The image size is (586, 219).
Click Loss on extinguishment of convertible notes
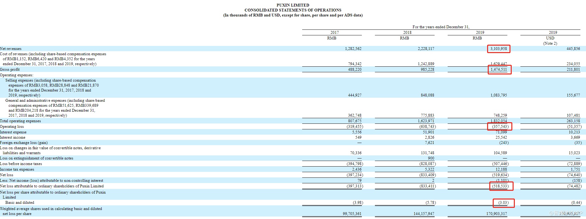pyautogui.click(x=36, y=158)
